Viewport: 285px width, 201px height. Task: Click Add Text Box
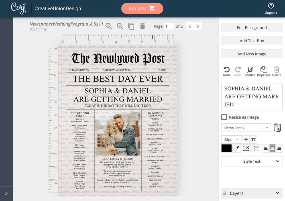pyautogui.click(x=252, y=41)
